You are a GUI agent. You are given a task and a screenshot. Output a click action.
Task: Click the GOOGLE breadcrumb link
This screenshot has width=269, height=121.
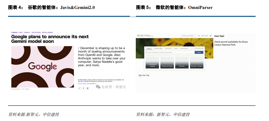(27, 32)
